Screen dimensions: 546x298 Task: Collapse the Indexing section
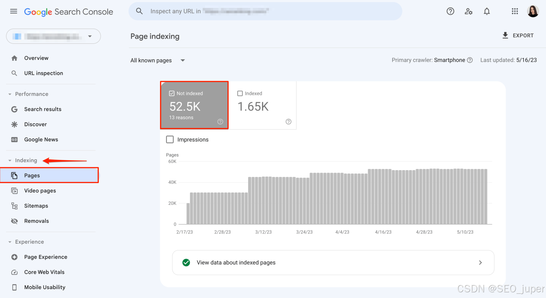10,161
